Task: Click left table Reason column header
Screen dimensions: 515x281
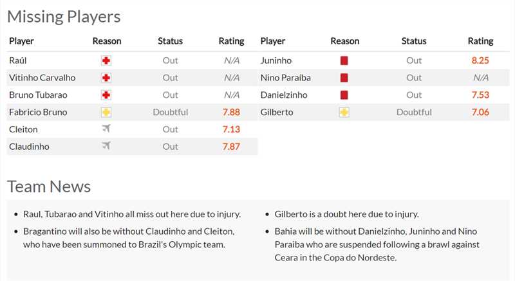Action: [x=107, y=41]
